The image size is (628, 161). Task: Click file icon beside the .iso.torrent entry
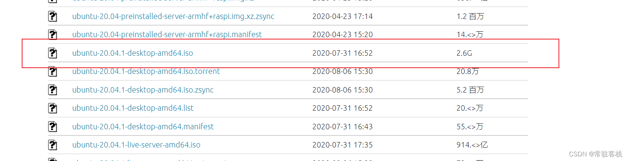52,72
